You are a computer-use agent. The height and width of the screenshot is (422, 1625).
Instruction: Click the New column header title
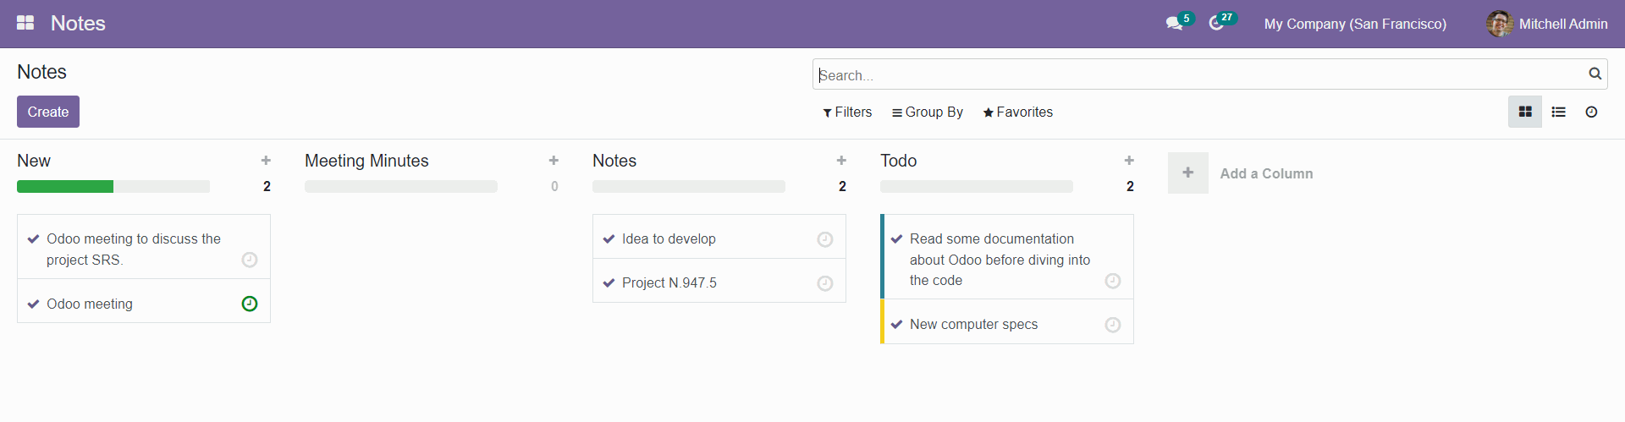tap(34, 161)
